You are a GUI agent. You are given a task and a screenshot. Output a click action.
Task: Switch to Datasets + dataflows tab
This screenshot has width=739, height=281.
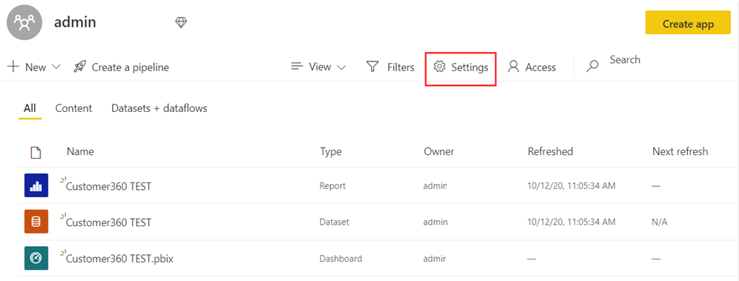[160, 108]
